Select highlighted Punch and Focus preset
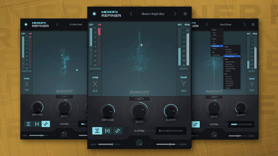278x156 pixels. coord(232,56)
